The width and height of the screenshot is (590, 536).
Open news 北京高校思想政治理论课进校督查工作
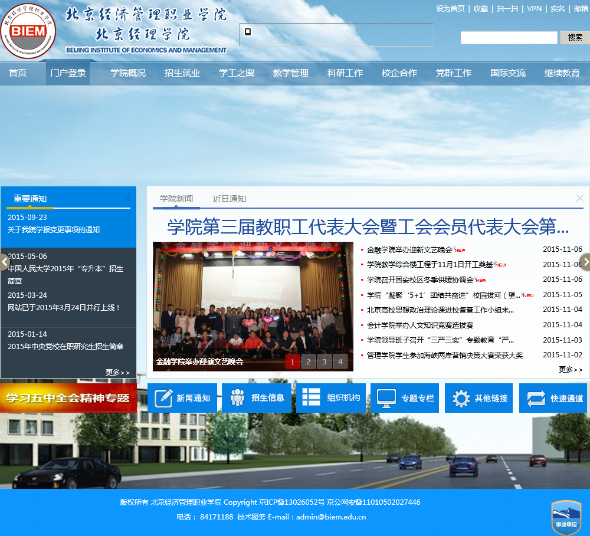[x=440, y=310]
